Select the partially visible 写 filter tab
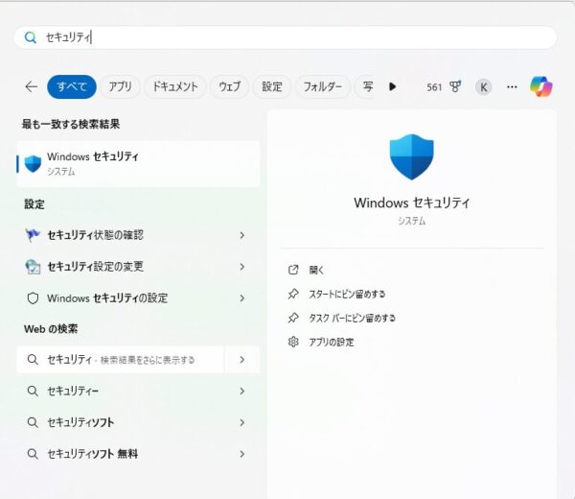This screenshot has width=575, height=499. point(367,87)
